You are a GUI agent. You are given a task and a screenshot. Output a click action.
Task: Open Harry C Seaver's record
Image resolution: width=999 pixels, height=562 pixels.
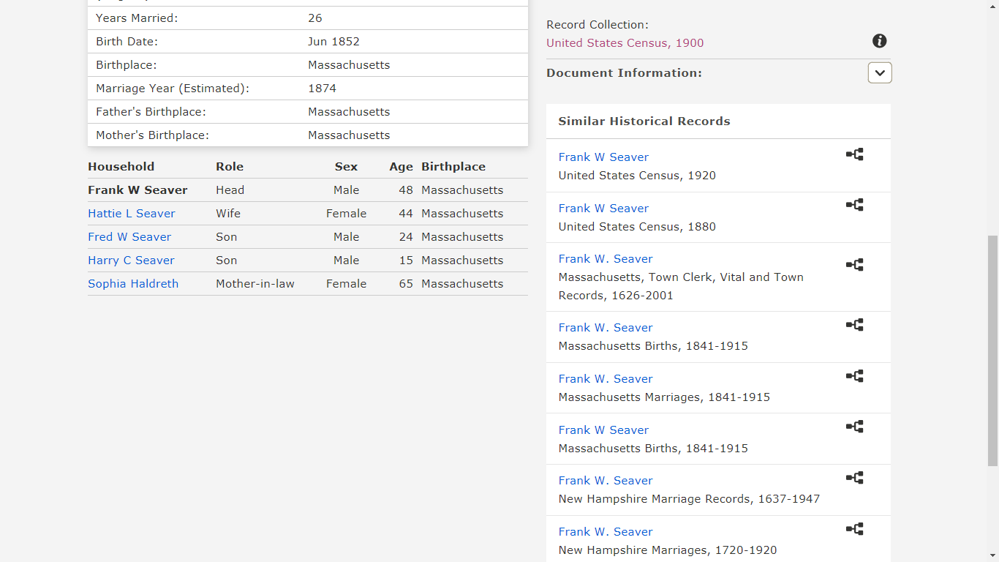pos(131,260)
